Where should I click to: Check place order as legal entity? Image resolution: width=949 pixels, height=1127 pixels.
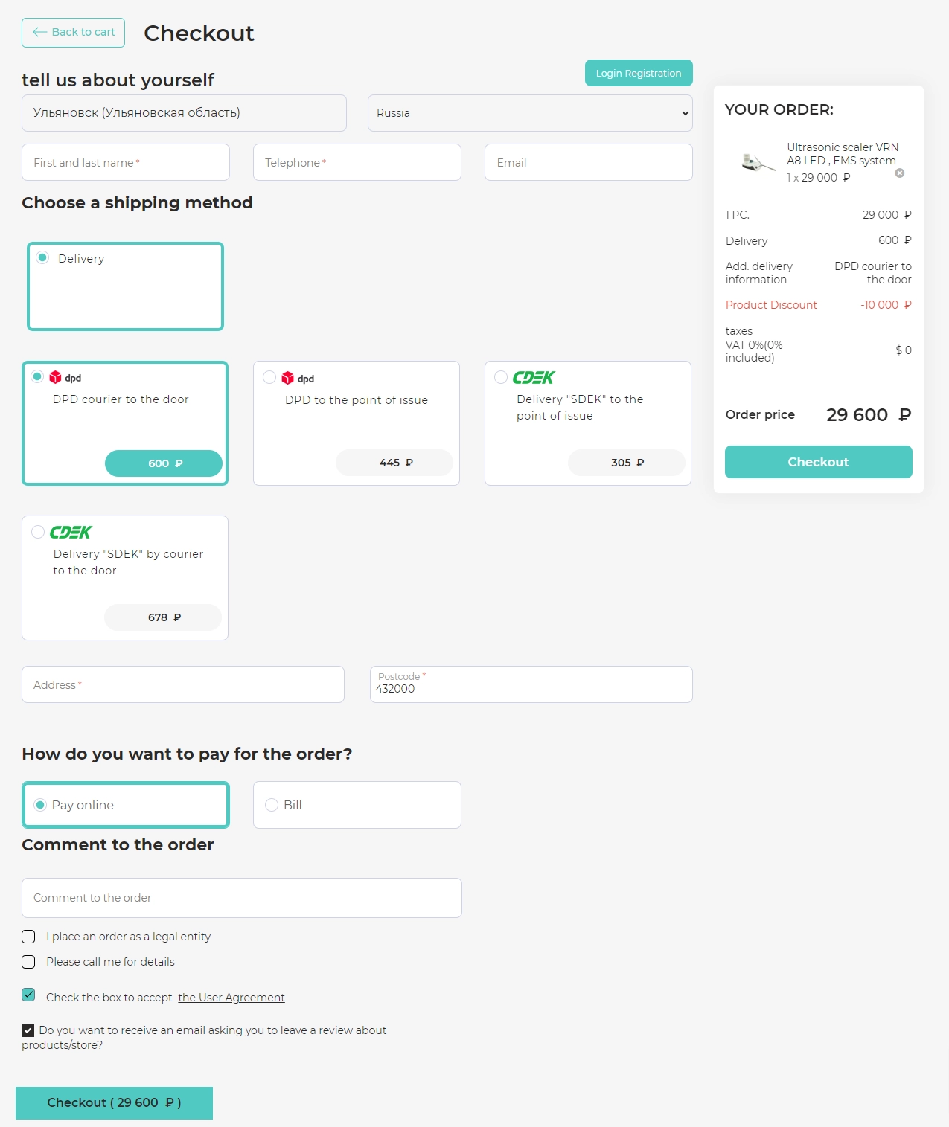[x=28, y=937]
